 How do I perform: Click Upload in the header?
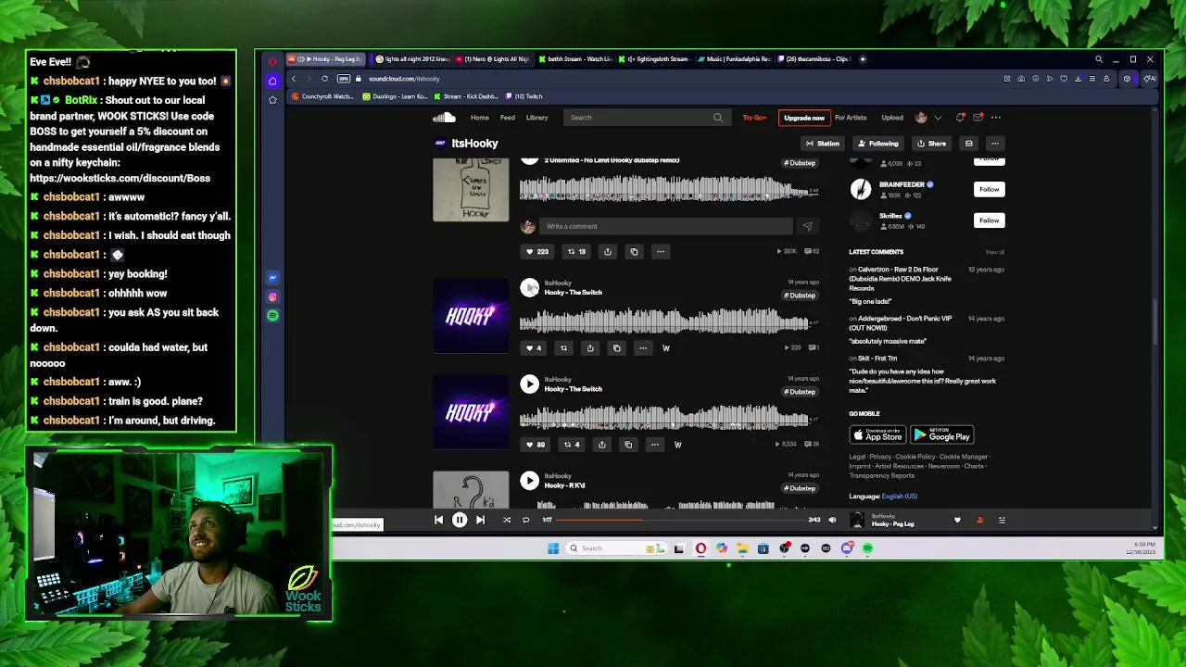(892, 118)
